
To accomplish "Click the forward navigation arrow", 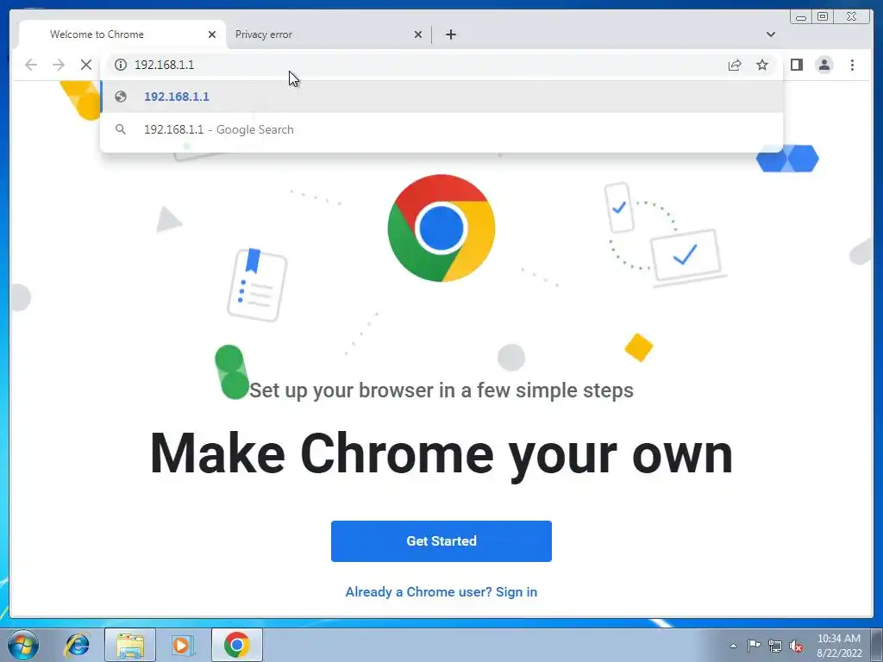I will pyautogui.click(x=59, y=65).
